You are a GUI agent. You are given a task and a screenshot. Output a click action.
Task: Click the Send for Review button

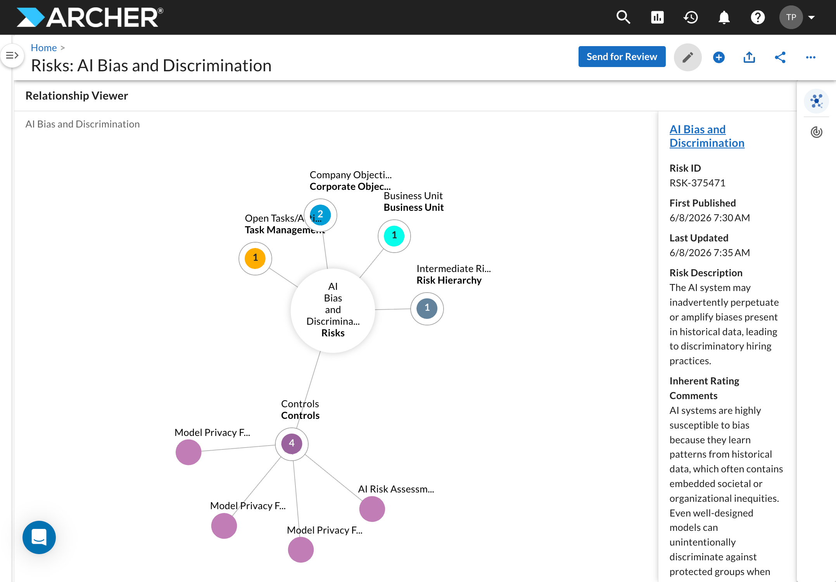tap(622, 57)
